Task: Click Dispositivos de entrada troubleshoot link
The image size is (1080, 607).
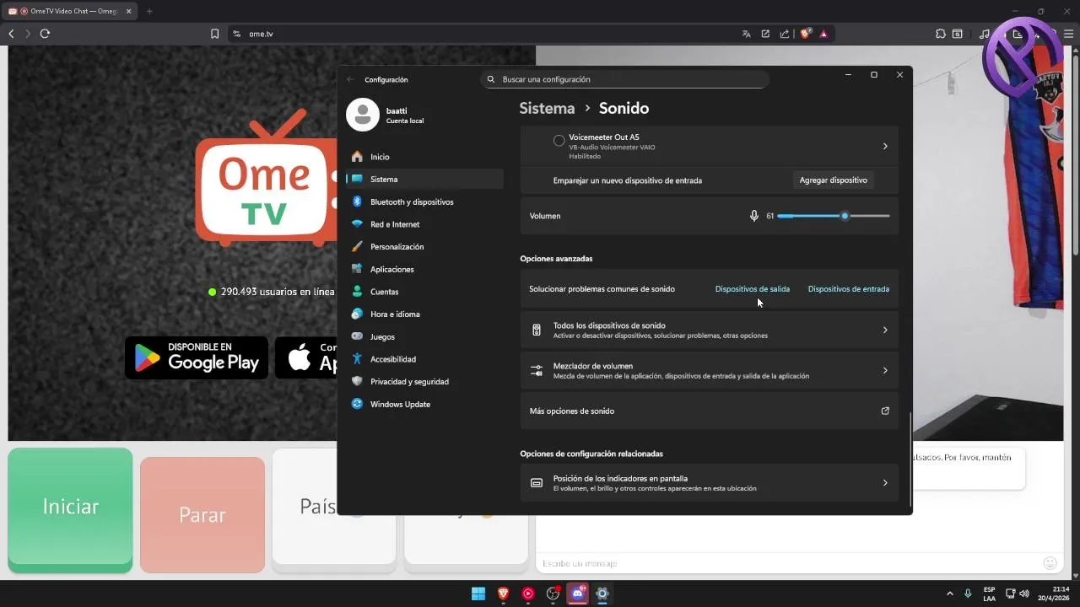Action: pyautogui.click(x=848, y=289)
